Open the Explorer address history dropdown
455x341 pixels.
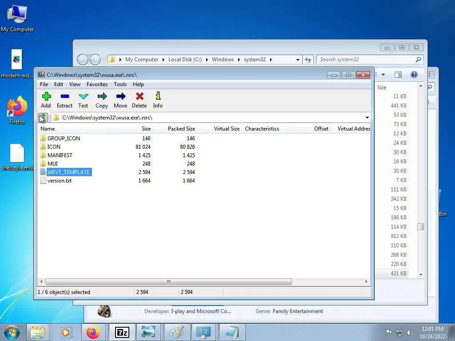[x=298, y=60]
